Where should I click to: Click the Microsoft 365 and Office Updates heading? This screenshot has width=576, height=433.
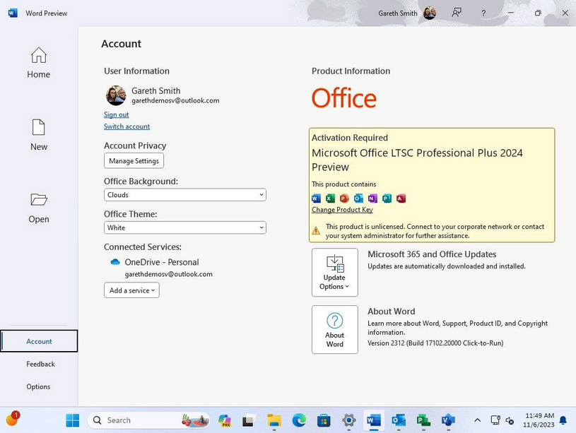[x=432, y=254]
